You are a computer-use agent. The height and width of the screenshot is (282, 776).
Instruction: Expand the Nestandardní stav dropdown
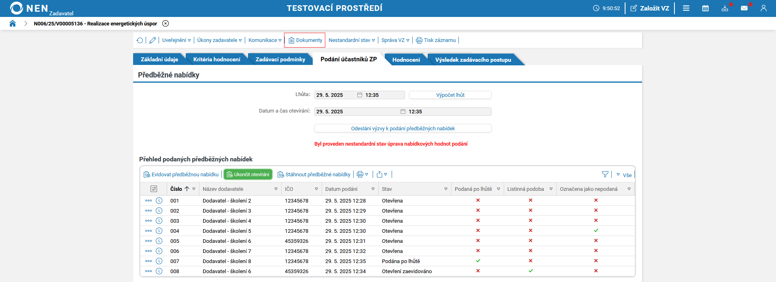[x=352, y=40]
